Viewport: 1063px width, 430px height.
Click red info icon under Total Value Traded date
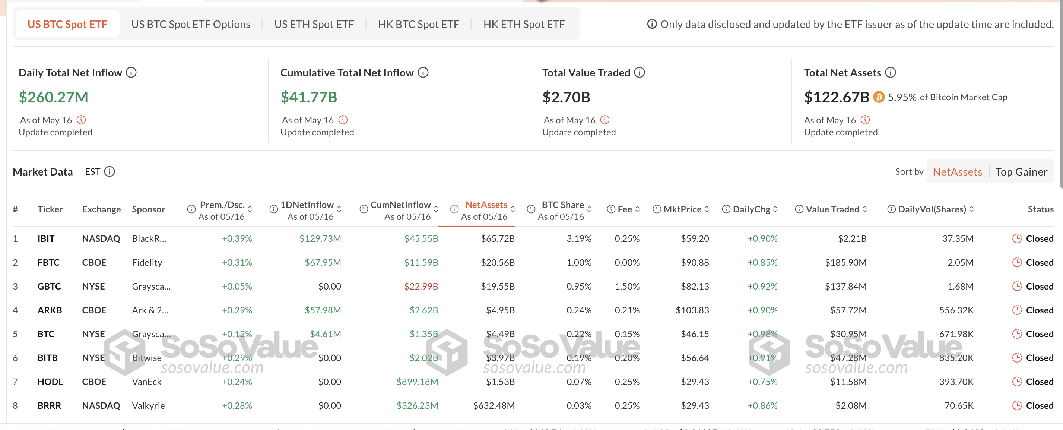[x=605, y=120]
